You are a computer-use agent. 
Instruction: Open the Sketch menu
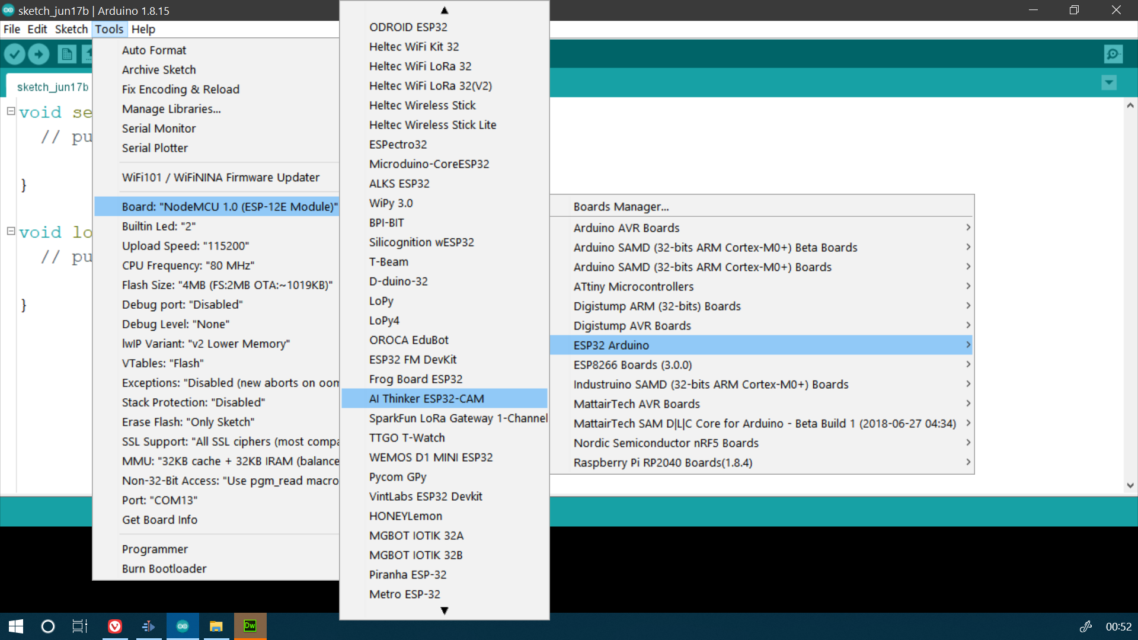pos(71,29)
